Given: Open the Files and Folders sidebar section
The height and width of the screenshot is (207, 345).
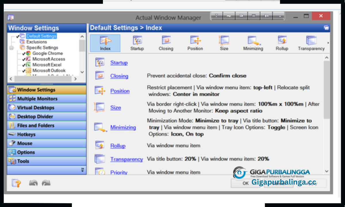Looking at the screenshot, I should pyautogui.click(x=47, y=125).
